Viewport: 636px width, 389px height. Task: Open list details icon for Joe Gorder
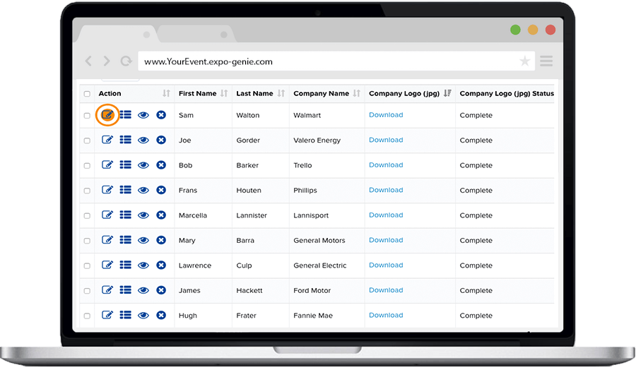[x=126, y=140]
